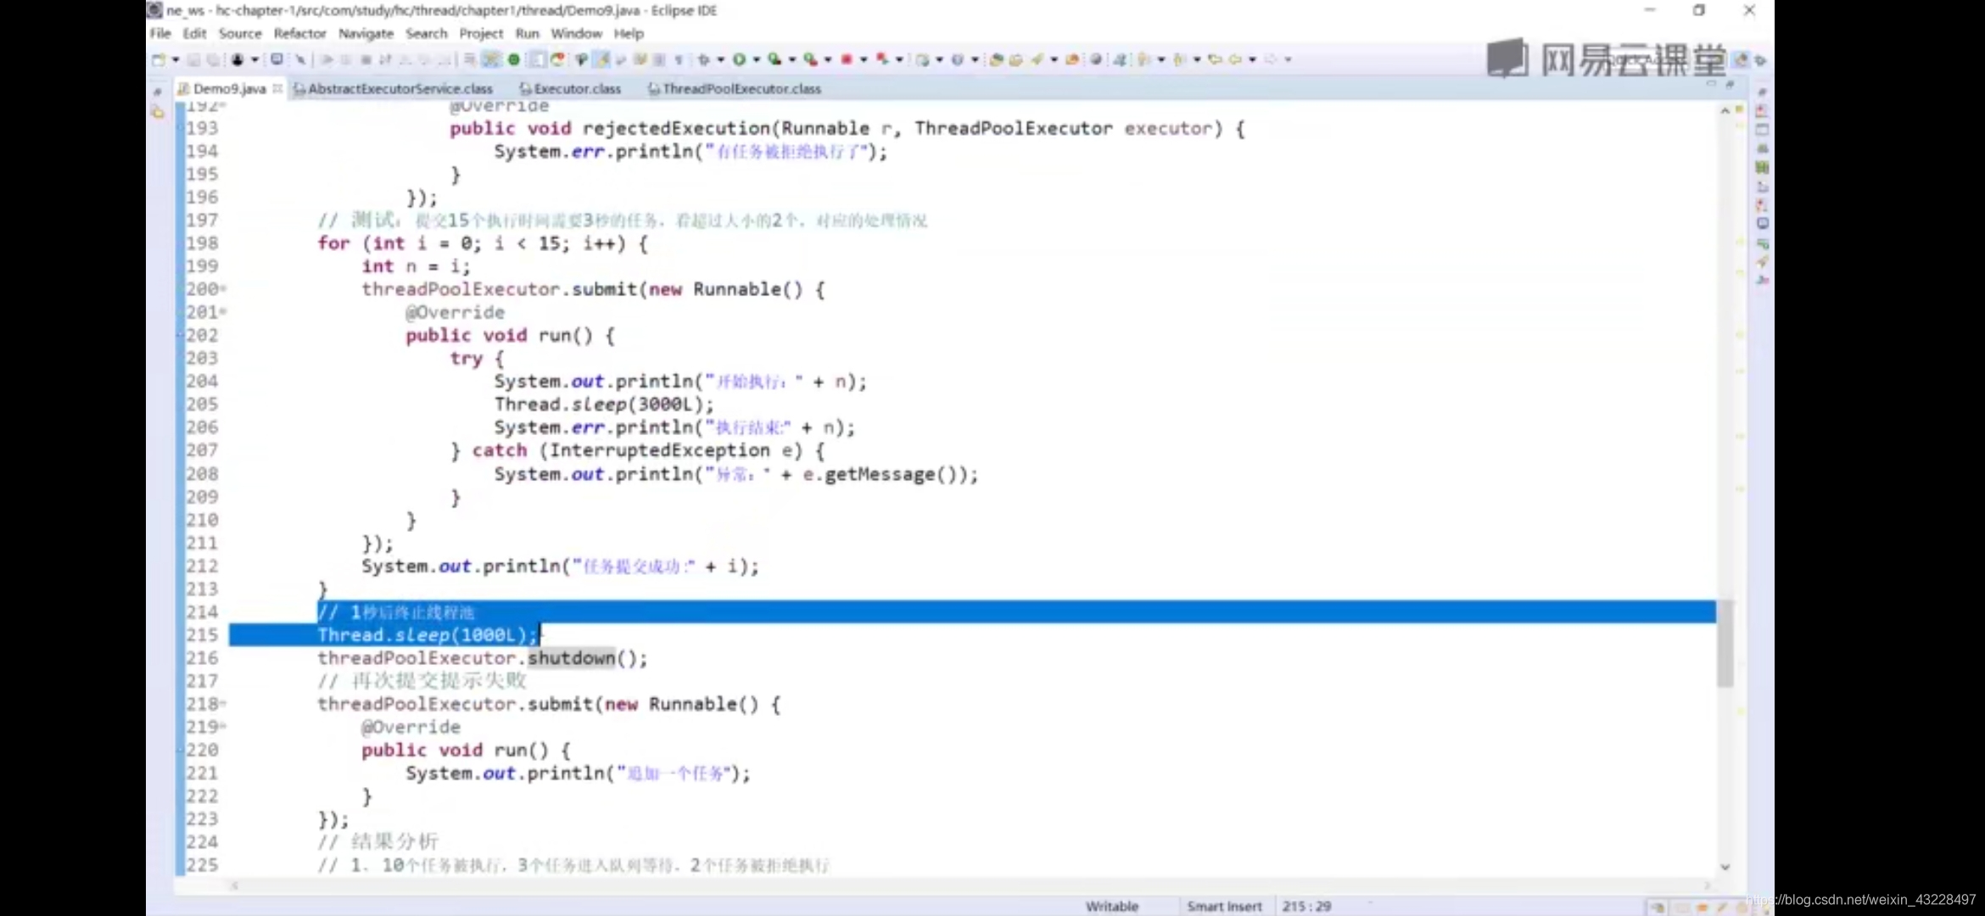The image size is (1985, 916).
Task: Click the red stop toolbar icon
Action: click(846, 59)
